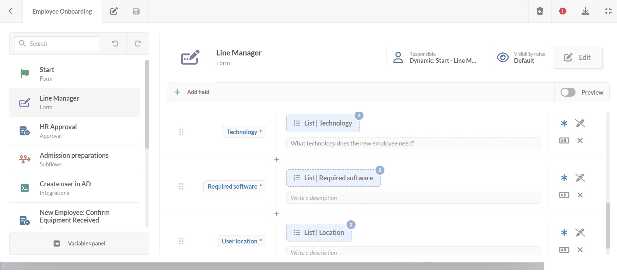Screen dimensions: 617x276
Task: Go back using the left arrow
Action: pyautogui.click(x=11, y=11)
